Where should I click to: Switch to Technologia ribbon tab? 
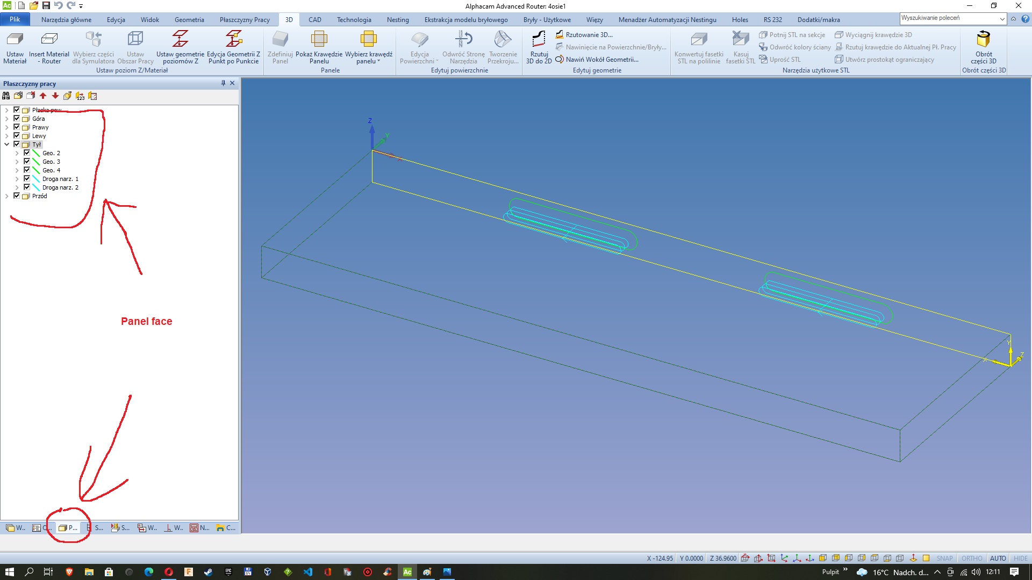[x=354, y=20]
